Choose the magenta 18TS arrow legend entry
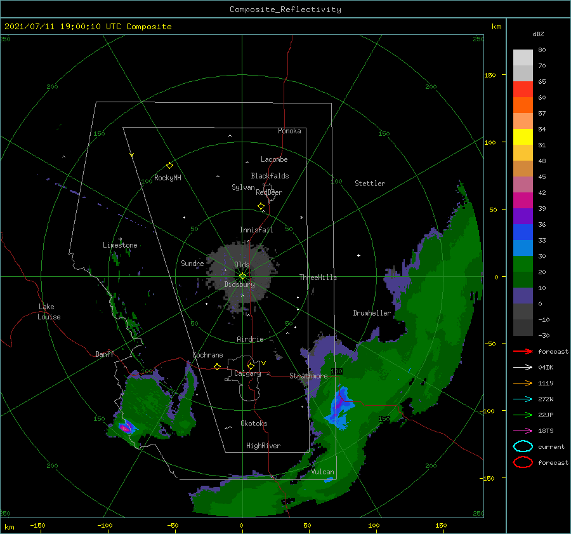Image resolution: width=571 pixels, height=534 pixels. click(523, 431)
